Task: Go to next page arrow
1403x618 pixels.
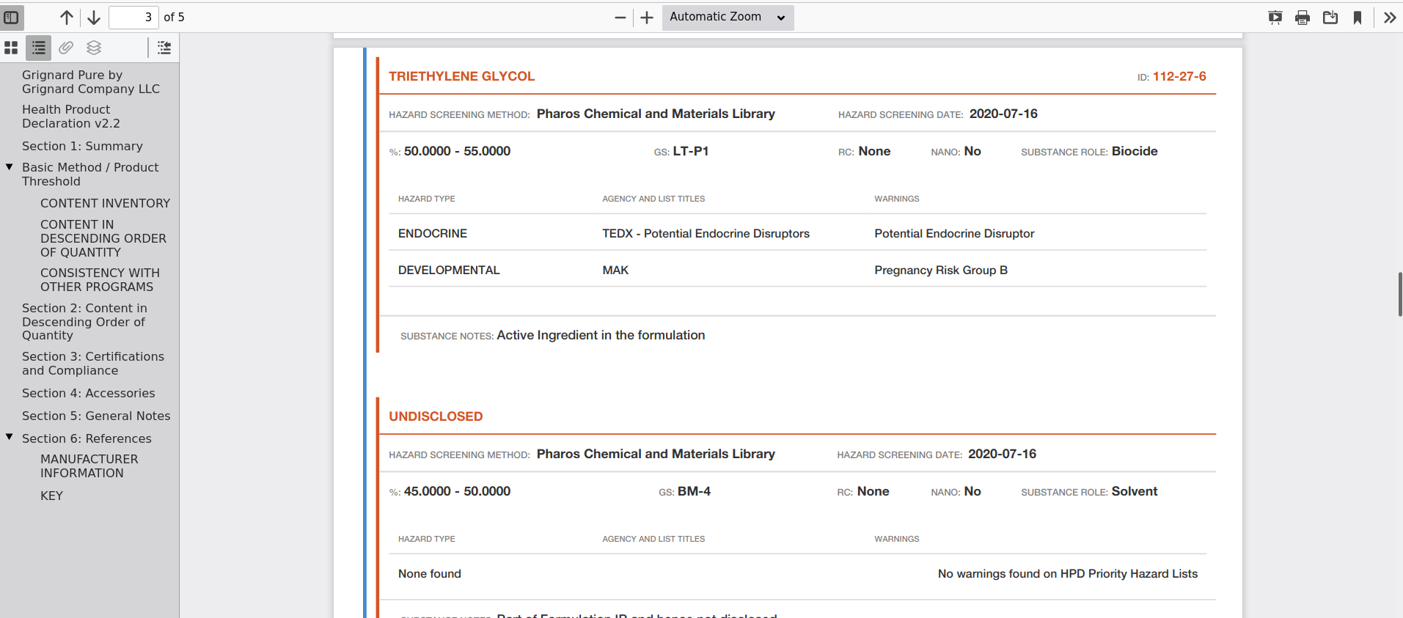Action: point(94,18)
